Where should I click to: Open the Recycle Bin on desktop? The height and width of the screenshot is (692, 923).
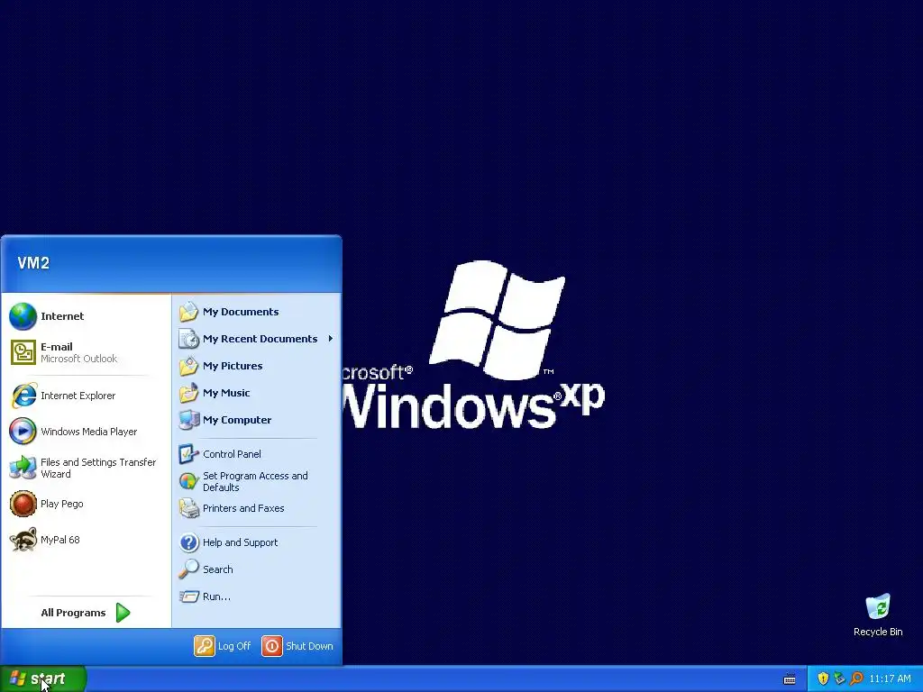click(x=878, y=607)
